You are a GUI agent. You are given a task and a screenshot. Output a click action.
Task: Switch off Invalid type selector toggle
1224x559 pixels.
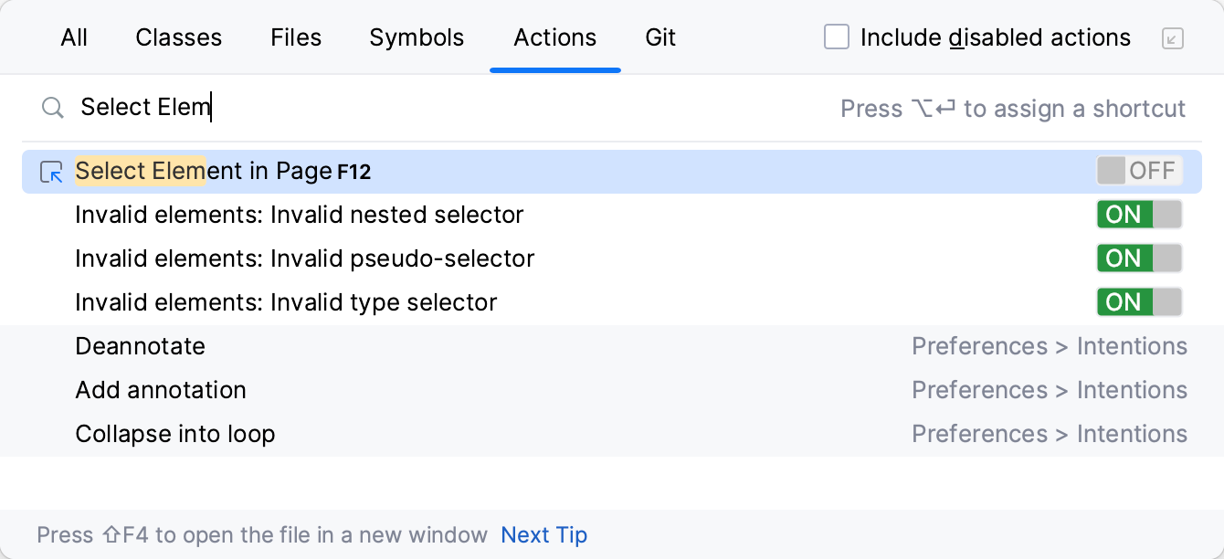tap(1139, 302)
